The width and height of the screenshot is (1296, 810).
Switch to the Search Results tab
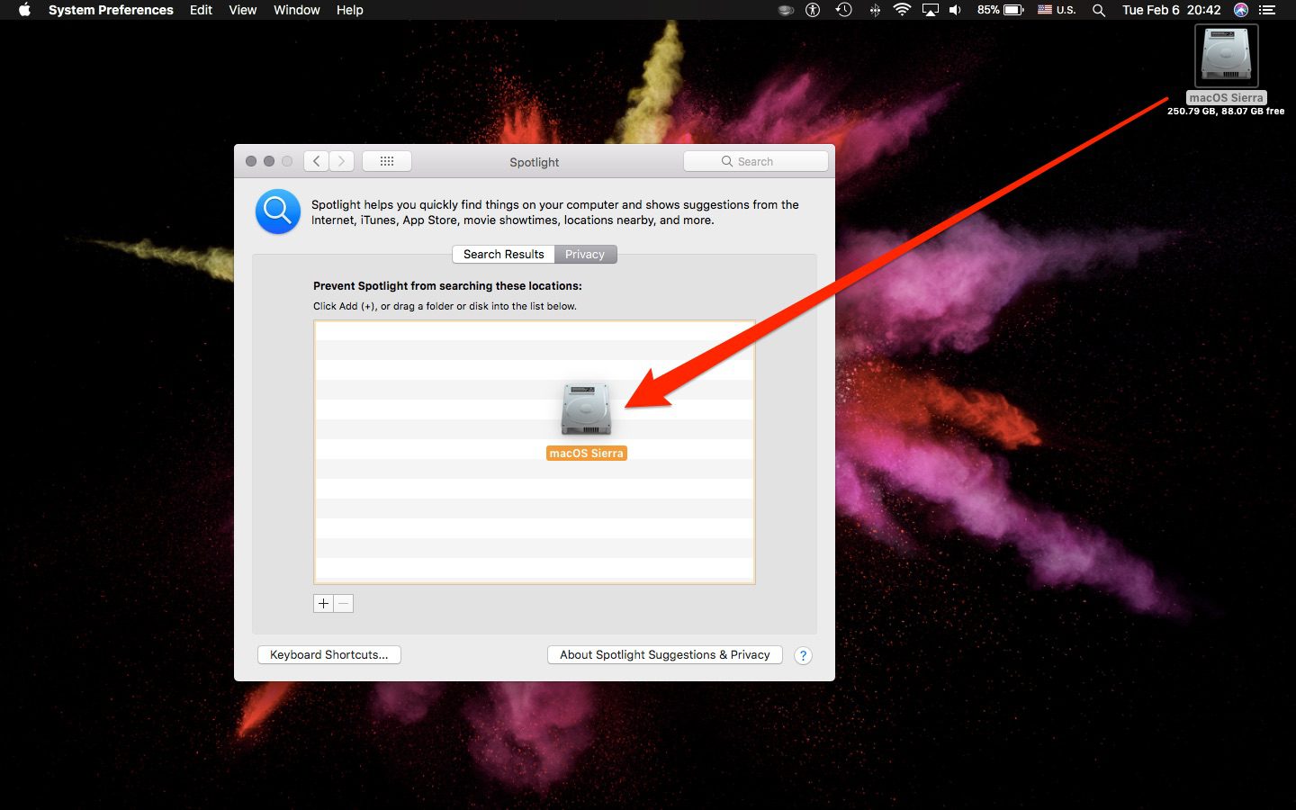[503, 255]
